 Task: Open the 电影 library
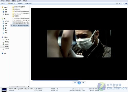tap(5, 23)
